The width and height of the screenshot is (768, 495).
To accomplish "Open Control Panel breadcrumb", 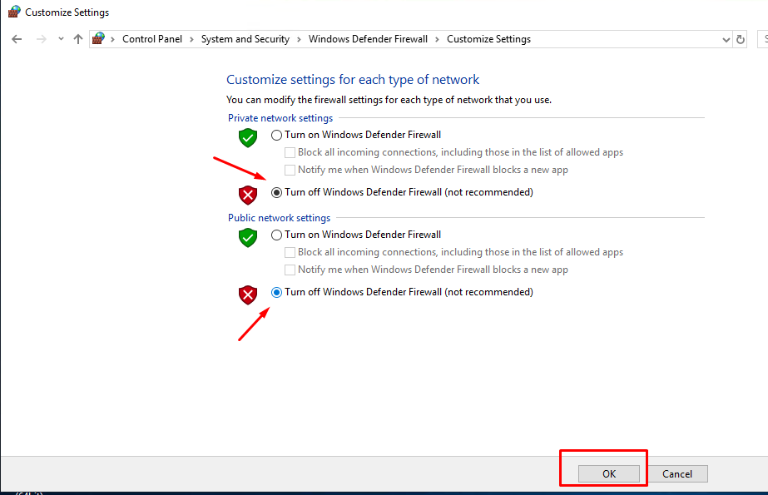I will [151, 39].
